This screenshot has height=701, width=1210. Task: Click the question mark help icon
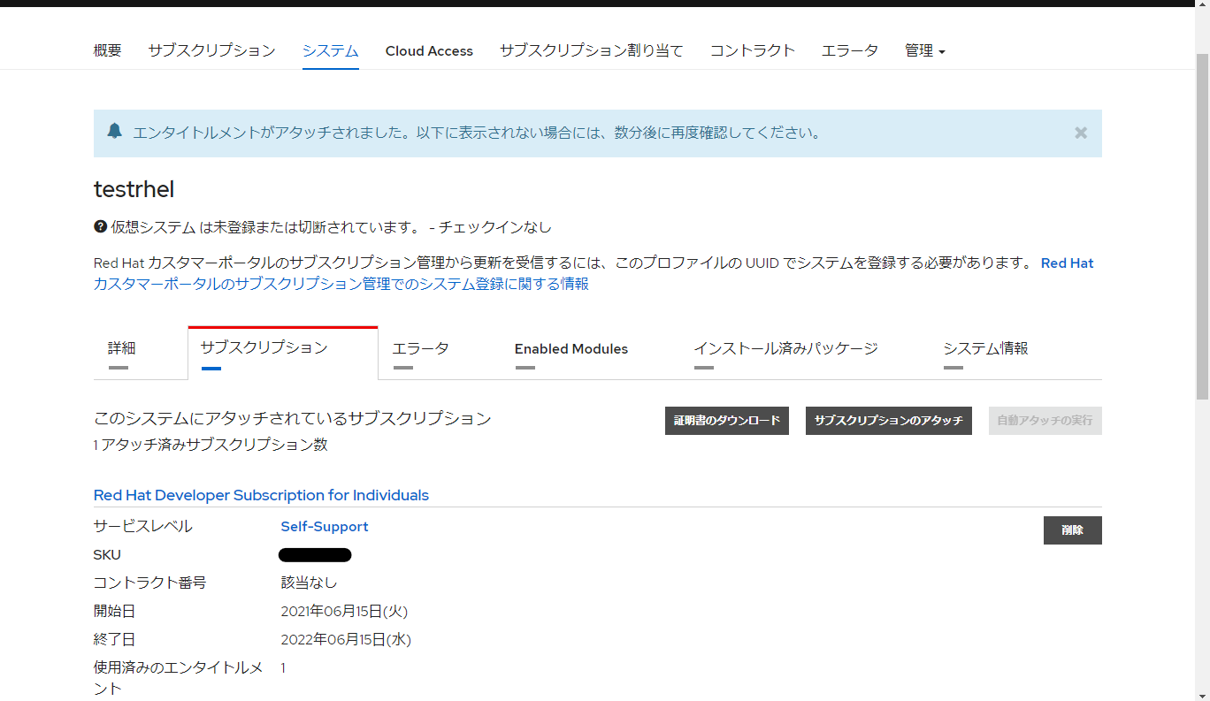click(100, 226)
